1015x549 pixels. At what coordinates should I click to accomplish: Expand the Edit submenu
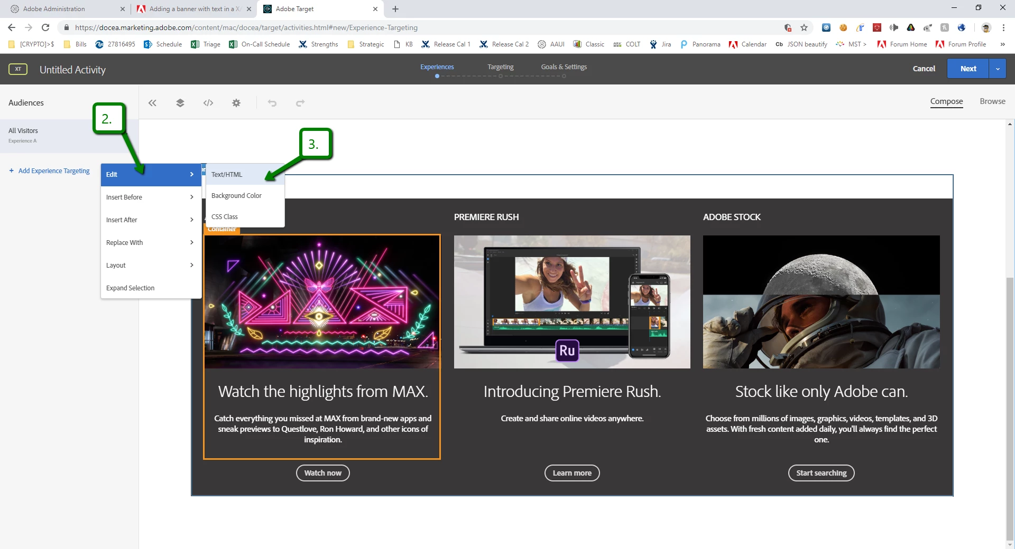click(151, 175)
